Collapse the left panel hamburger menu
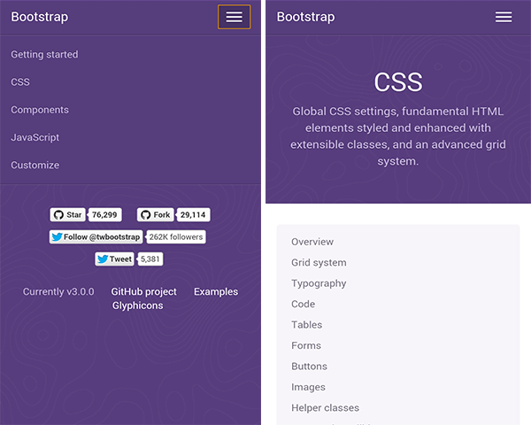531x425 pixels. [x=234, y=17]
